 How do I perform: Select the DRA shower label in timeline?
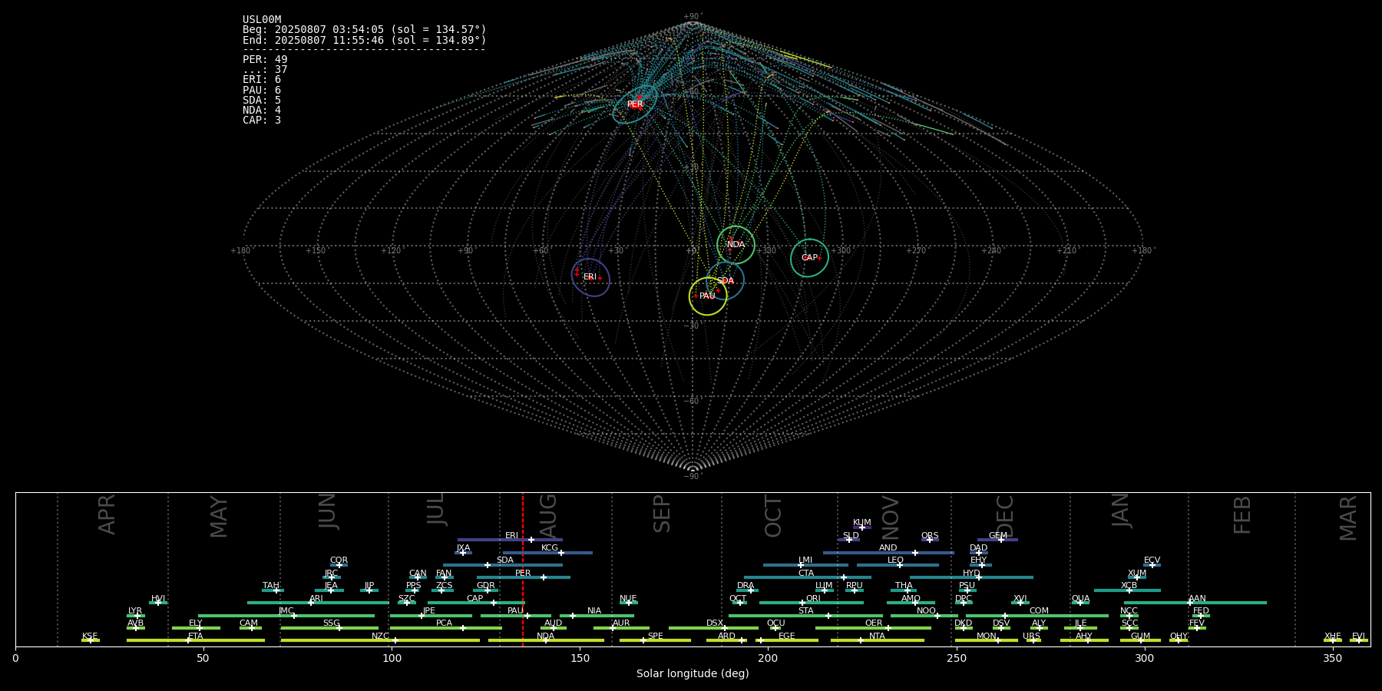[746, 586]
